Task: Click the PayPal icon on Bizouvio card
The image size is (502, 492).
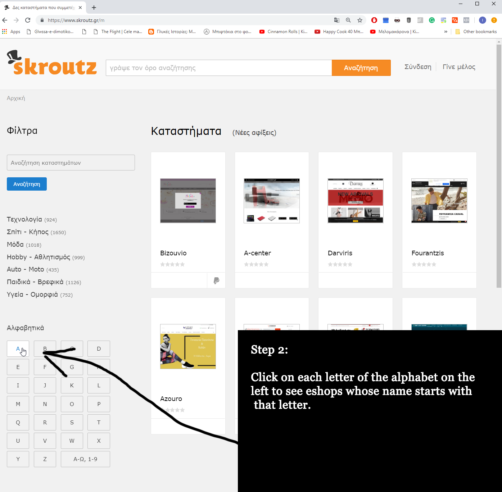Action: (216, 281)
